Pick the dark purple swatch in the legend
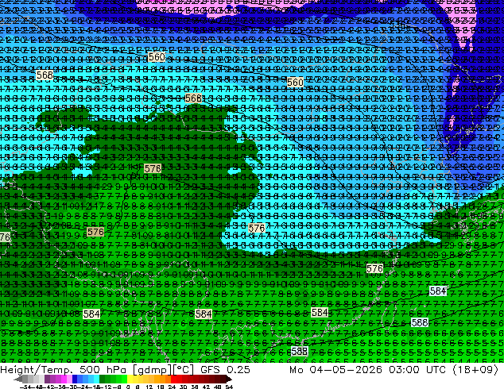This screenshot has height=389, width=504. pos(47,379)
